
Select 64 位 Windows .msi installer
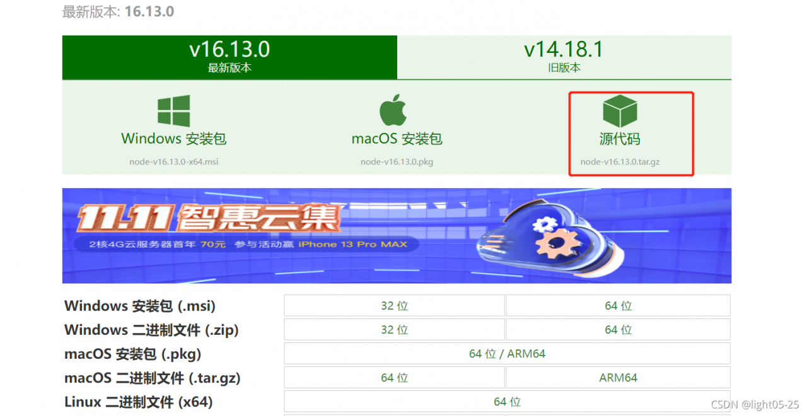coord(618,306)
